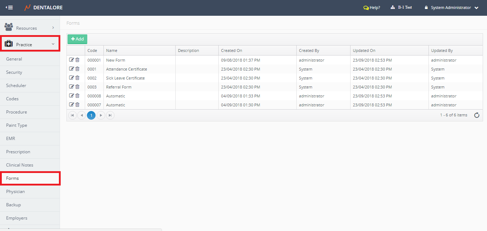Collapse sidebar with hamburger menu icon
Screen dimensions: 487x231
click(9, 8)
